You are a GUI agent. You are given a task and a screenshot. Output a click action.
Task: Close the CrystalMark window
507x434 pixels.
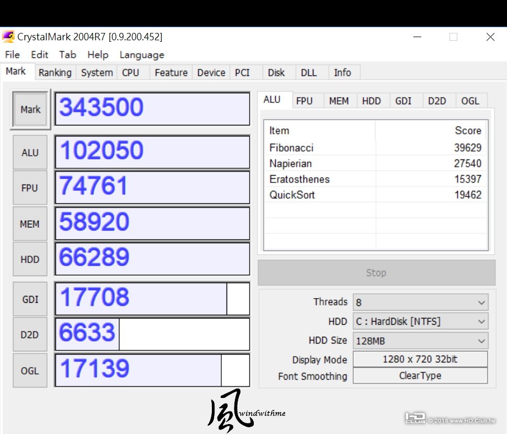coord(490,37)
